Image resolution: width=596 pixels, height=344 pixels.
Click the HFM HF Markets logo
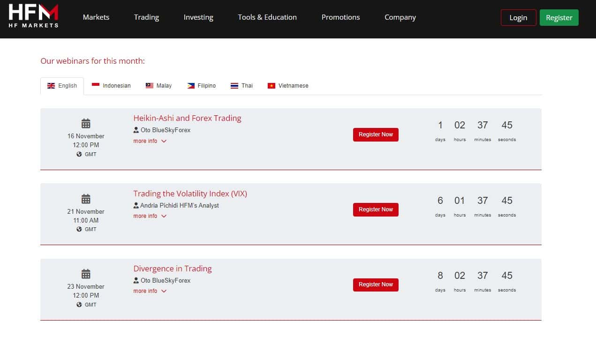pyautogui.click(x=33, y=16)
